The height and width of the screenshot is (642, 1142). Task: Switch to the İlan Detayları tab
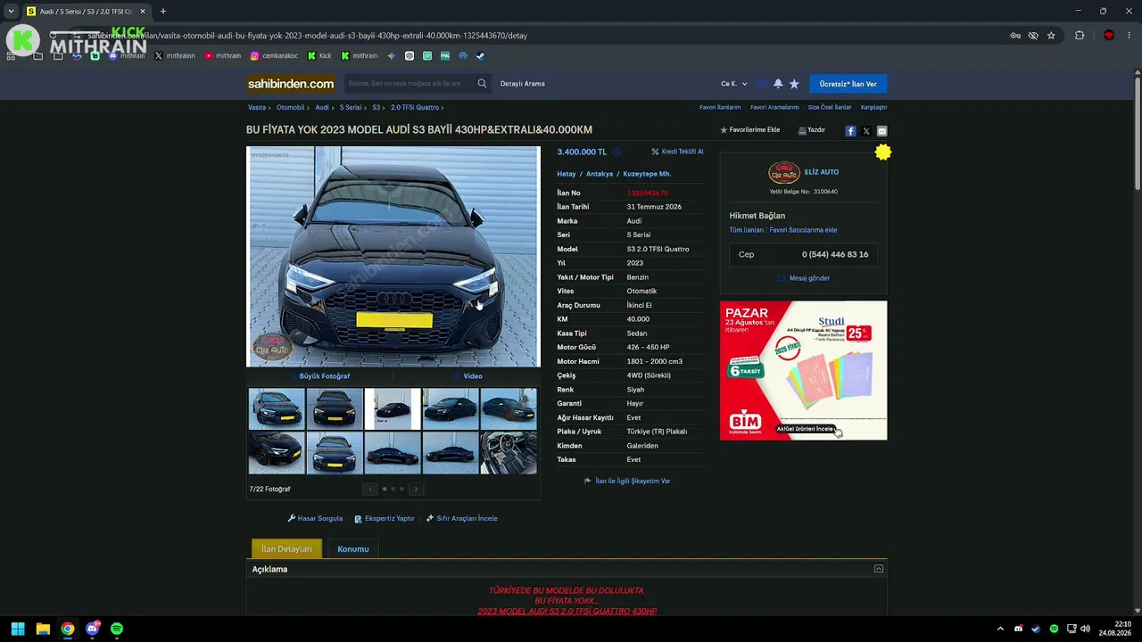pos(286,549)
